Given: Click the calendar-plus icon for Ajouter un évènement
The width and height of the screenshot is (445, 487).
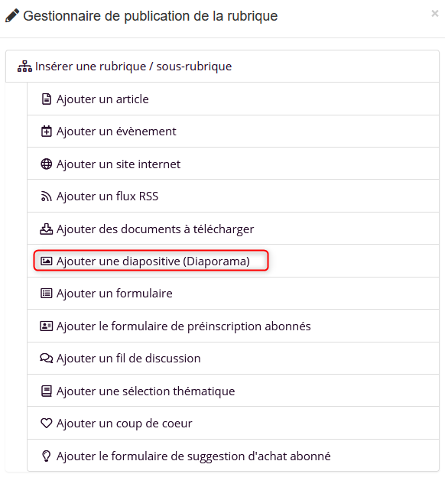Looking at the screenshot, I should click(x=47, y=131).
